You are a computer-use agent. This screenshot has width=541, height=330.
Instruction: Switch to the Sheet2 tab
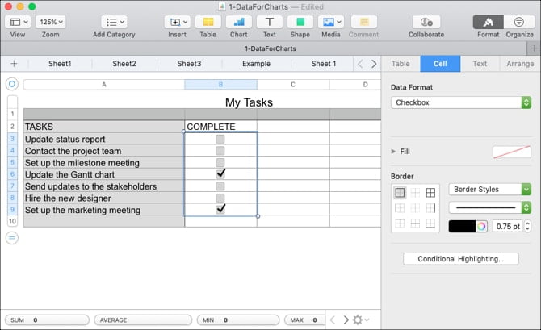124,64
